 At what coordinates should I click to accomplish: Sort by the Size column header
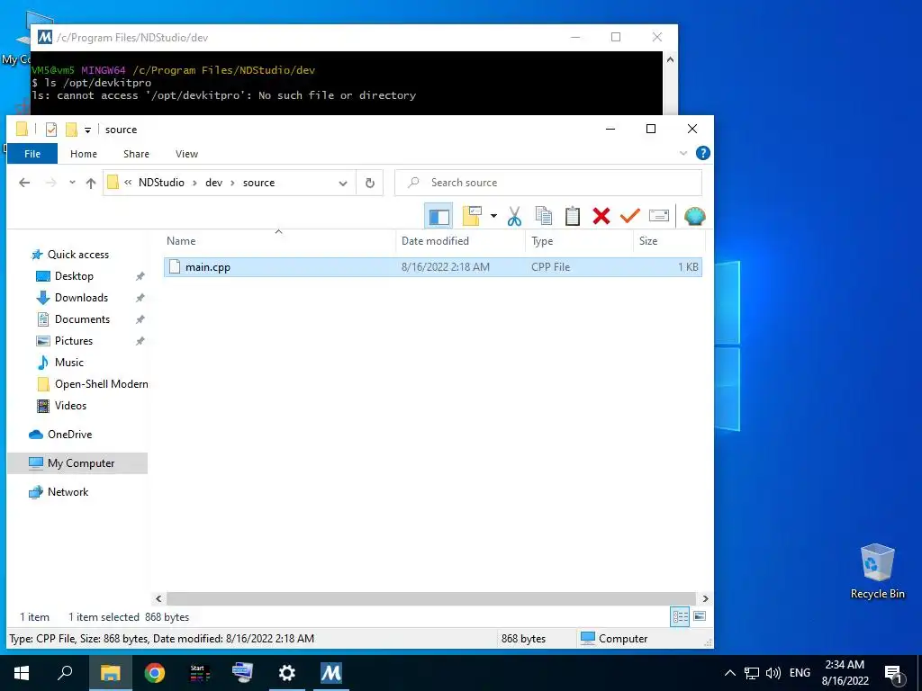[x=648, y=241]
